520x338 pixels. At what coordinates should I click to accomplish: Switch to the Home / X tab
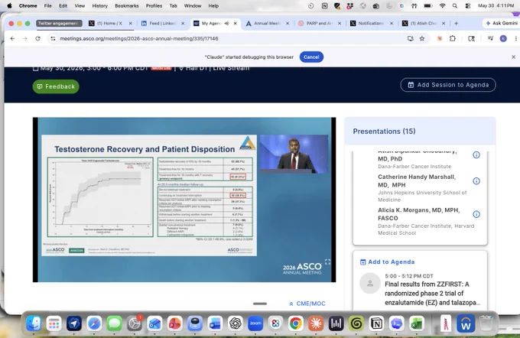[x=109, y=23]
